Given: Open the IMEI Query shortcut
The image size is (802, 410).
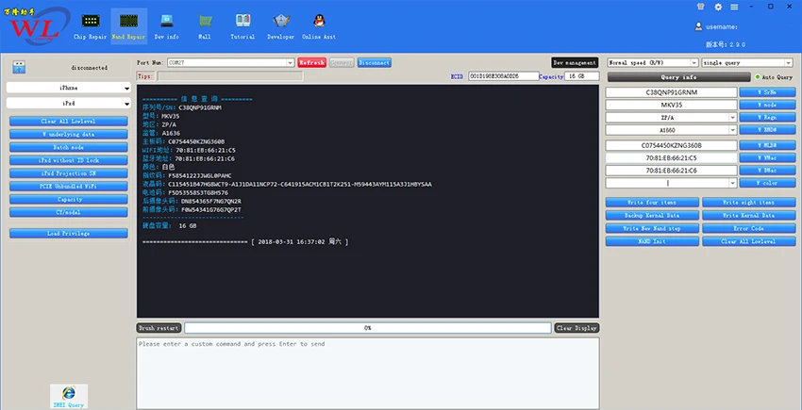Looking at the screenshot, I should (x=69, y=396).
